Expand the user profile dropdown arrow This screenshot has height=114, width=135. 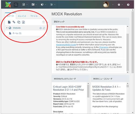tap(113, 5)
